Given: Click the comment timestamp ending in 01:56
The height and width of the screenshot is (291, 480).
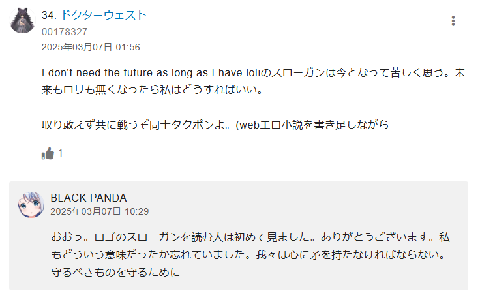Looking at the screenshot, I should pyautogui.click(x=90, y=47).
